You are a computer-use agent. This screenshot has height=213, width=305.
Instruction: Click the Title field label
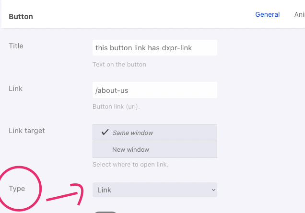16,46
